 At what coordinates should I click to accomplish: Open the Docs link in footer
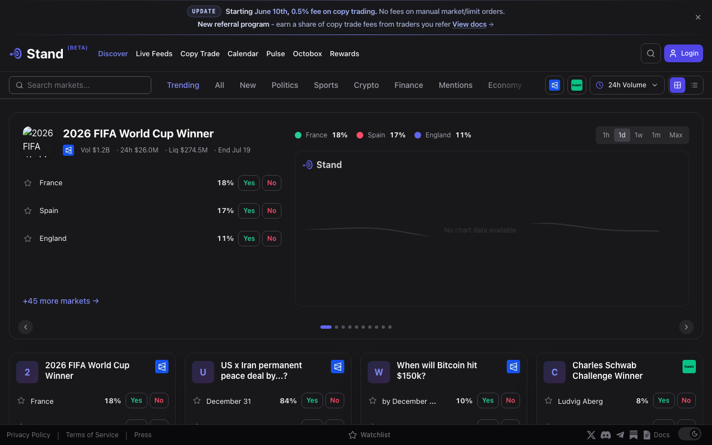point(656,435)
